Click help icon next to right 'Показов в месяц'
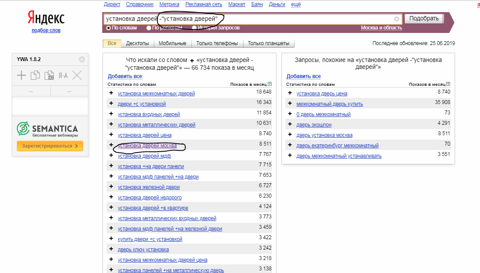This screenshot has height=273, width=480. point(448,84)
